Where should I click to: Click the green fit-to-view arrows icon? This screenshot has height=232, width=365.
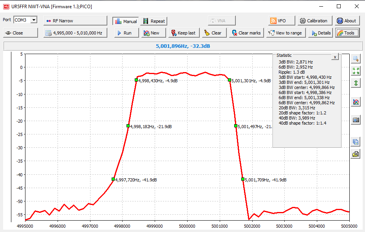tap(356, 71)
